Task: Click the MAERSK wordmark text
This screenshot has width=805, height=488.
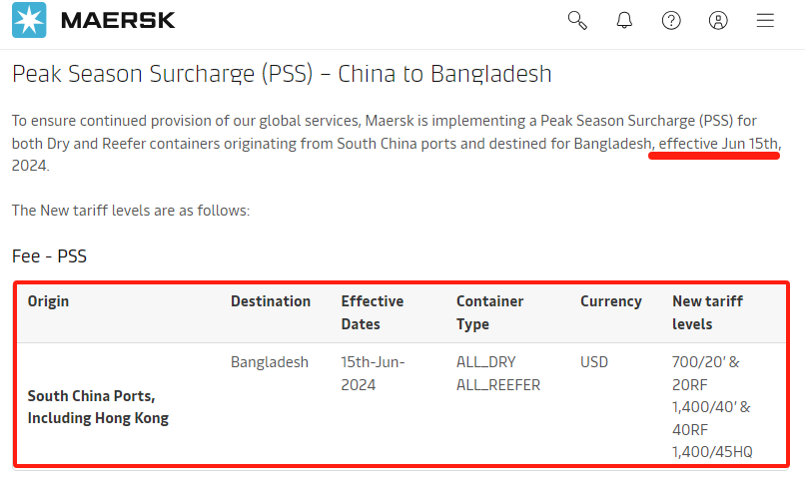Action: tap(118, 20)
